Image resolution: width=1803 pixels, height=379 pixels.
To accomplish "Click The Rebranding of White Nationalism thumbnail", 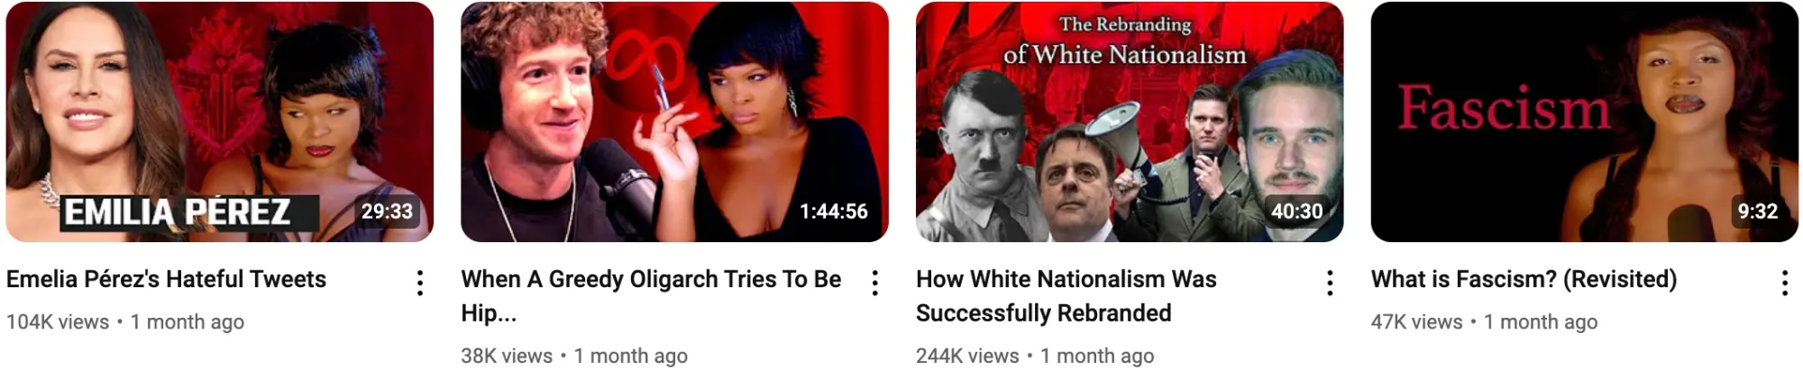I will [1130, 122].
